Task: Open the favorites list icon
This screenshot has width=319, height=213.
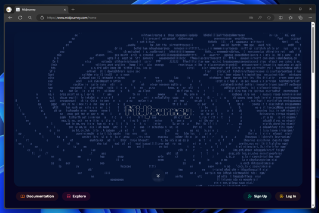Action: pyautogui.click(x=291, y=18)
